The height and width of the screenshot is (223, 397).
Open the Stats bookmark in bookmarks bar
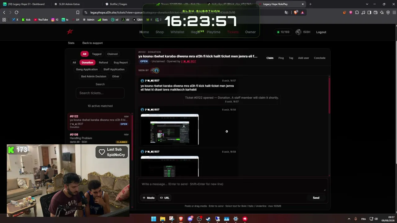pos(103,20)
